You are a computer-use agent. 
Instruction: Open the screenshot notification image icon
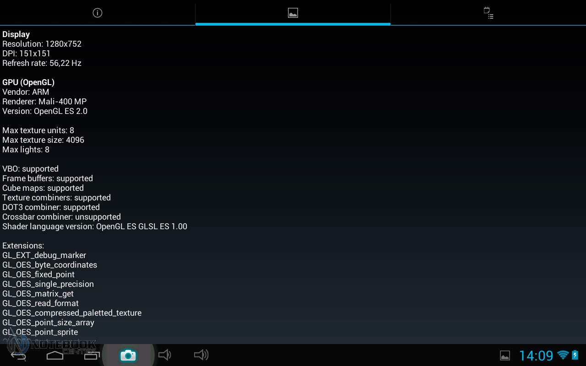click(505, 355)
